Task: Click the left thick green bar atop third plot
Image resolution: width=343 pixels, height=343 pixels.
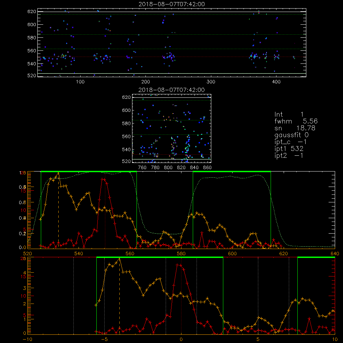Action: coord(89,171)
